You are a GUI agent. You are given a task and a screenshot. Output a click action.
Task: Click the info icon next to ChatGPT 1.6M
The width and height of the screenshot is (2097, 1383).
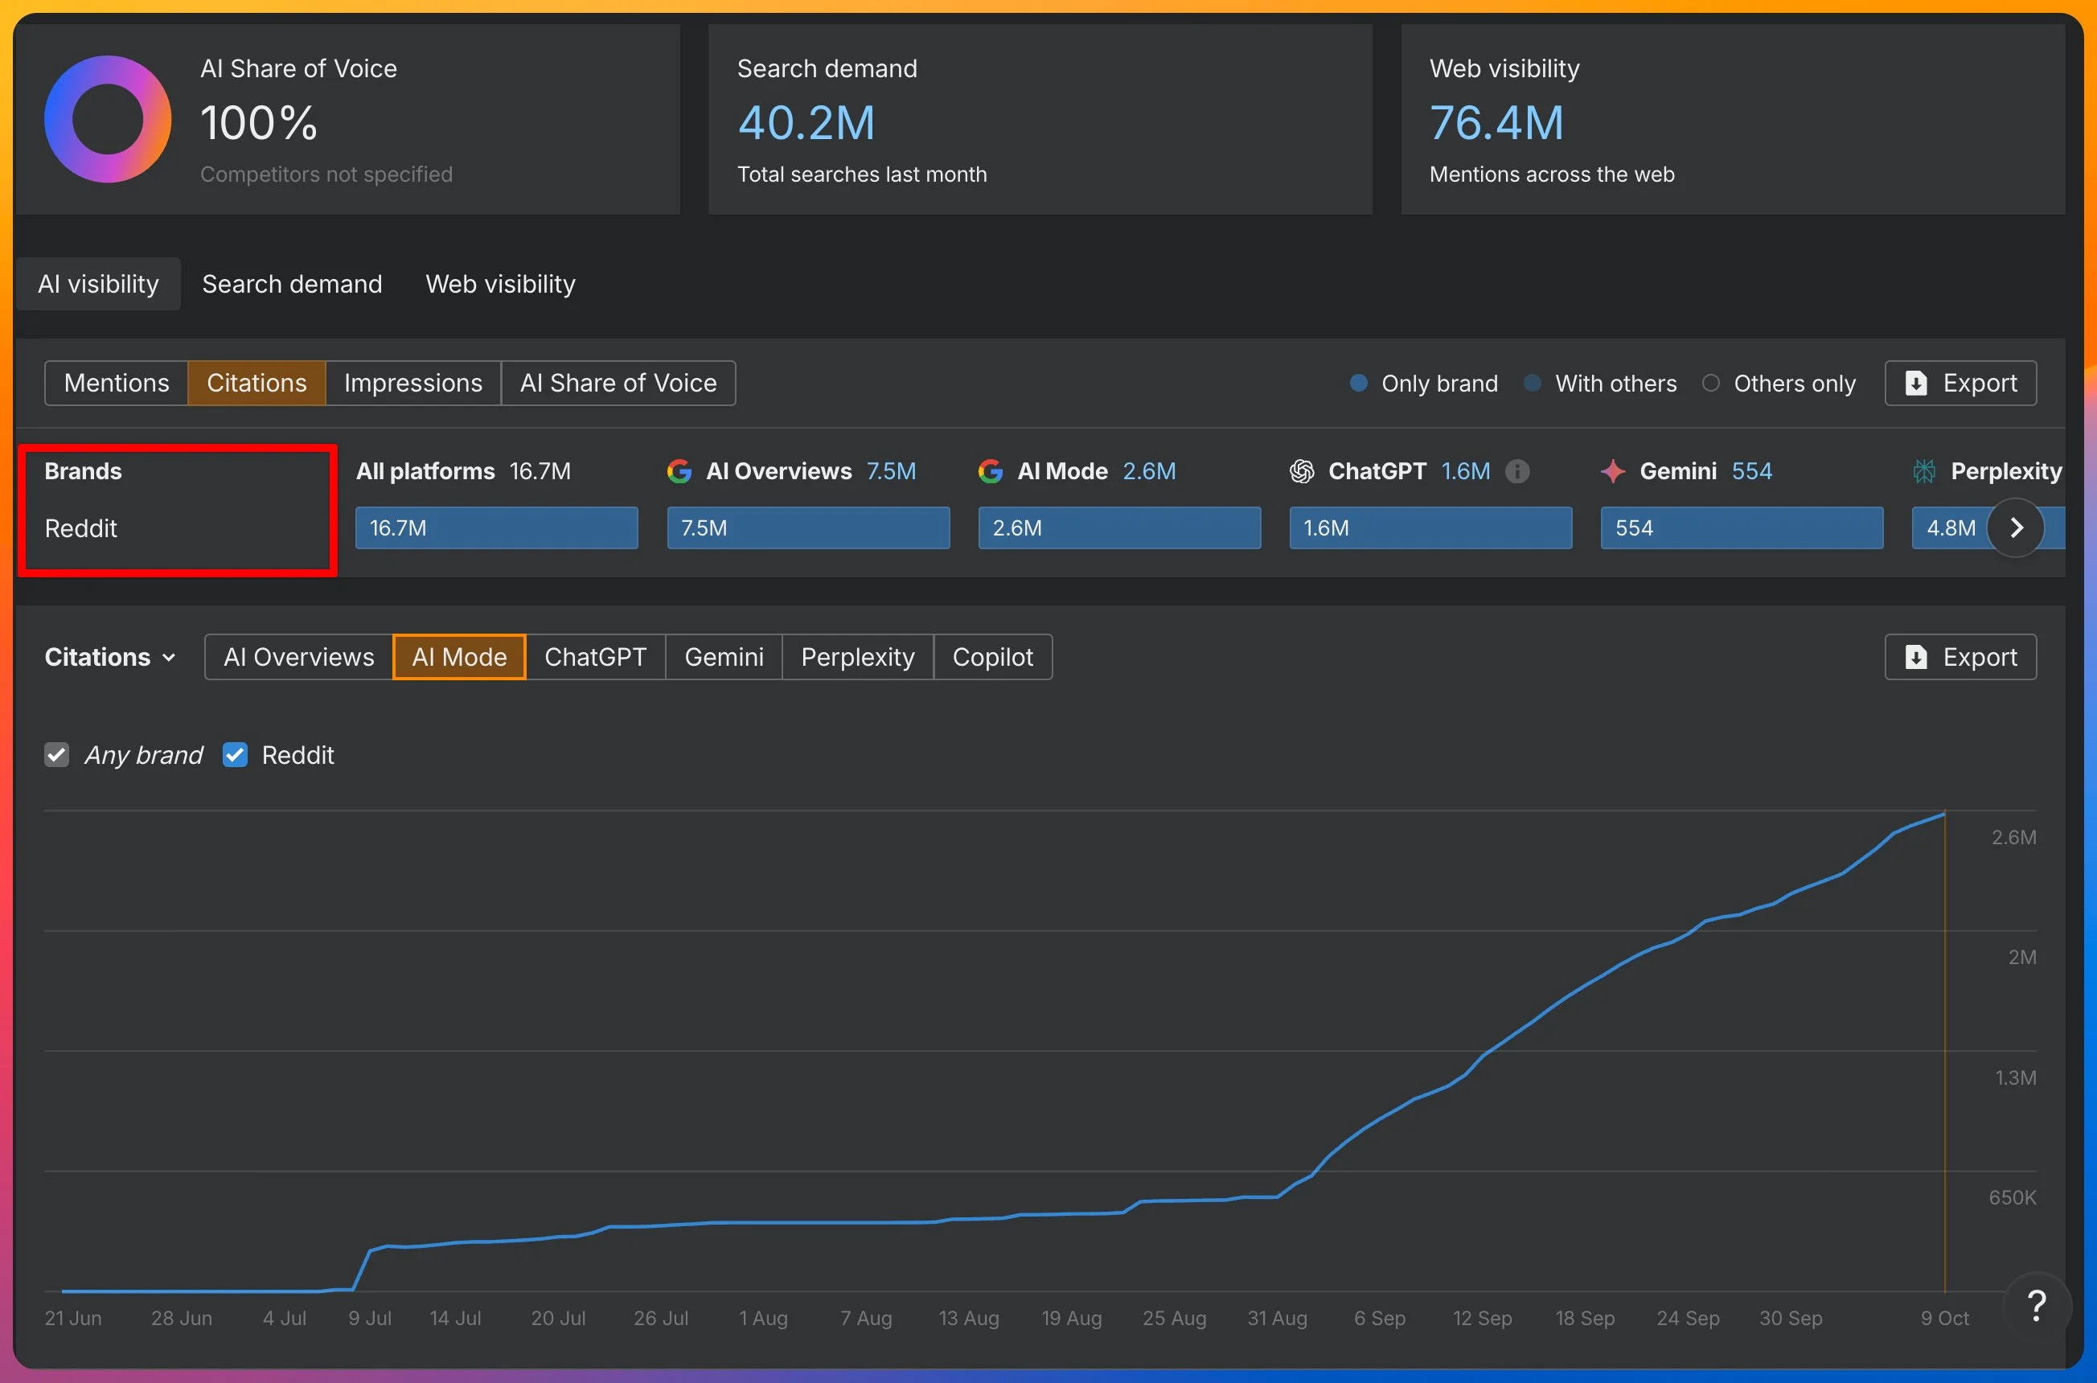coord(1516,471)
